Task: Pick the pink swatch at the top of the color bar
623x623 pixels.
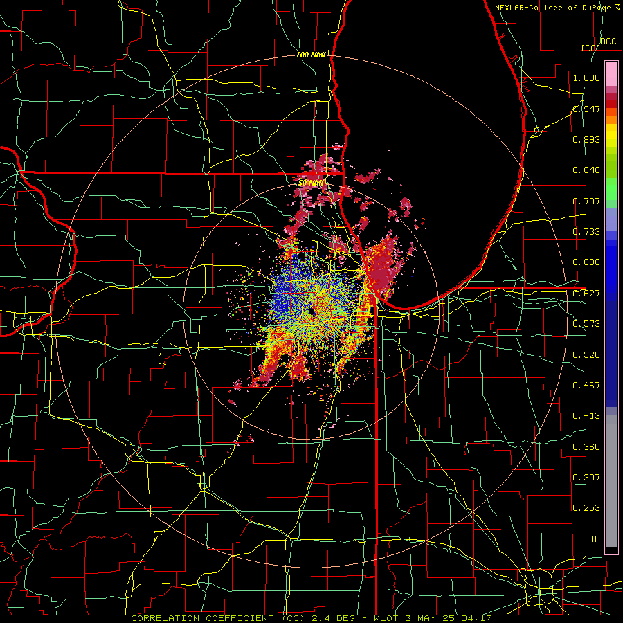Action: [x=611, y=73]
